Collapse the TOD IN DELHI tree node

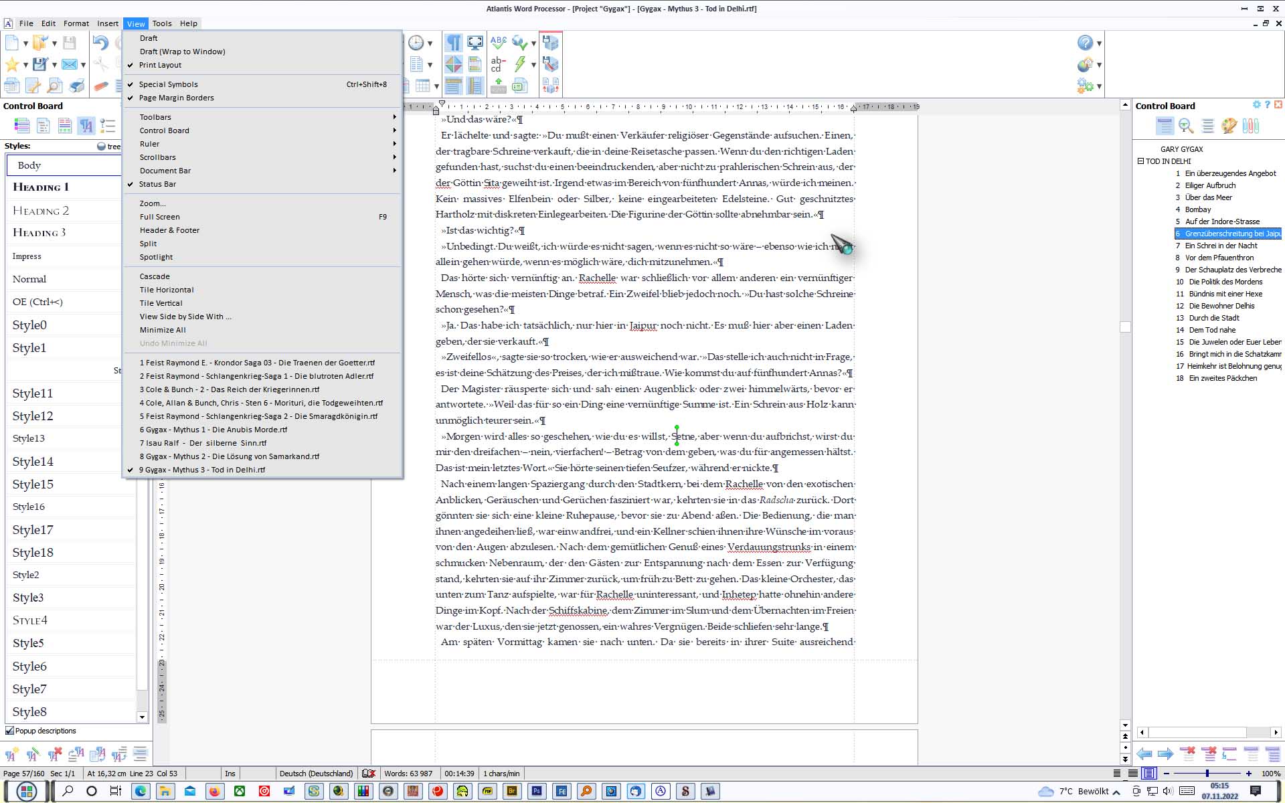tap(1140, 161)
